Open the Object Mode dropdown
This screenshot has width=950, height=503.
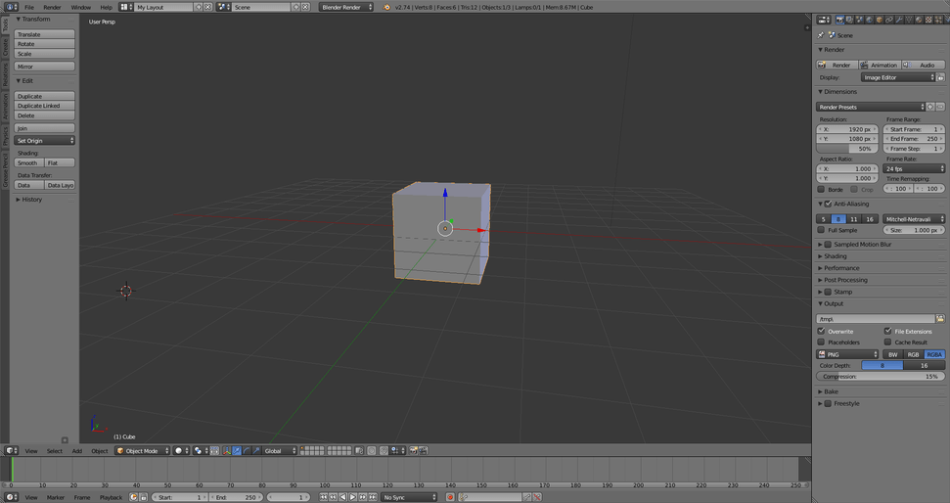click(143, 451)
